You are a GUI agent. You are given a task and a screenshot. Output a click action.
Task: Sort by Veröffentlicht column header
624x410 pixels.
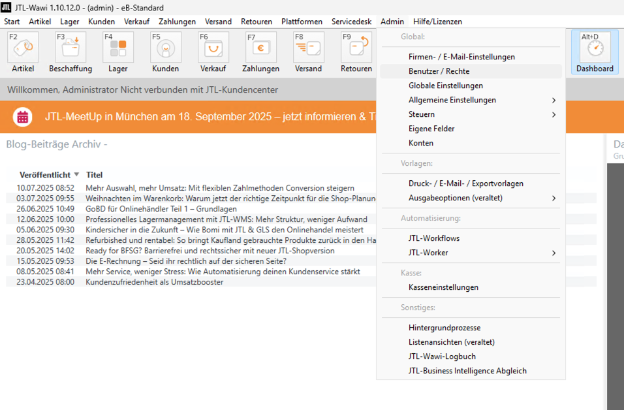point(45,175)
